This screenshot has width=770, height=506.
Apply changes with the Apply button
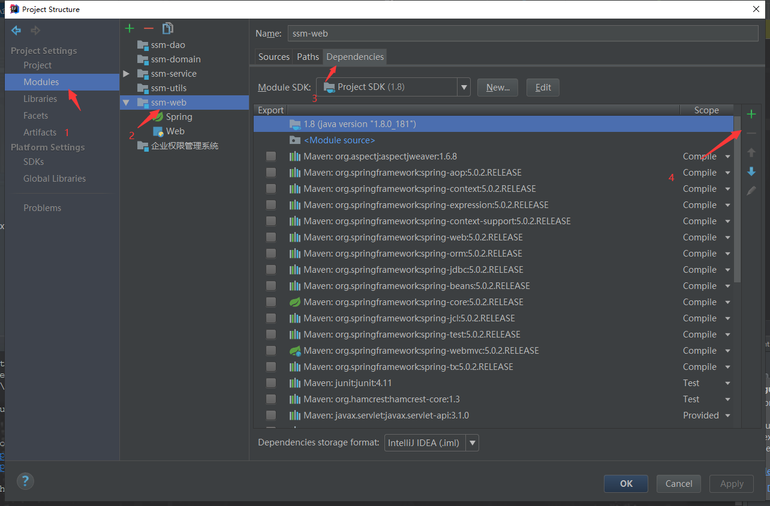coord(731,484)
